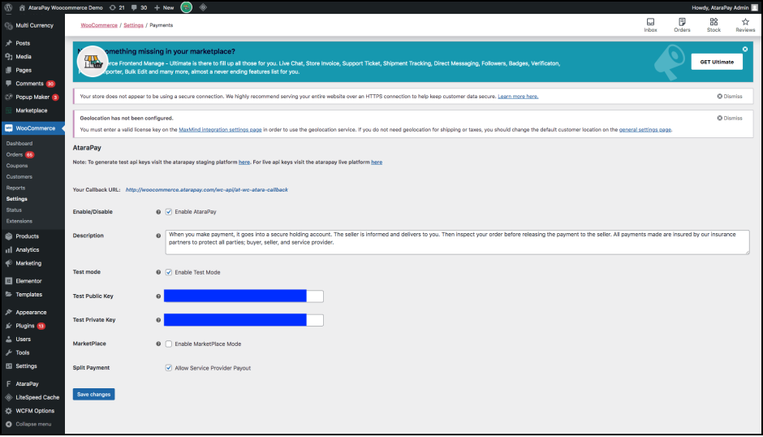The width and height of the screenshot is (763, 437).
Task: Open the + New content menu
Action: click(x=164, y=8)
